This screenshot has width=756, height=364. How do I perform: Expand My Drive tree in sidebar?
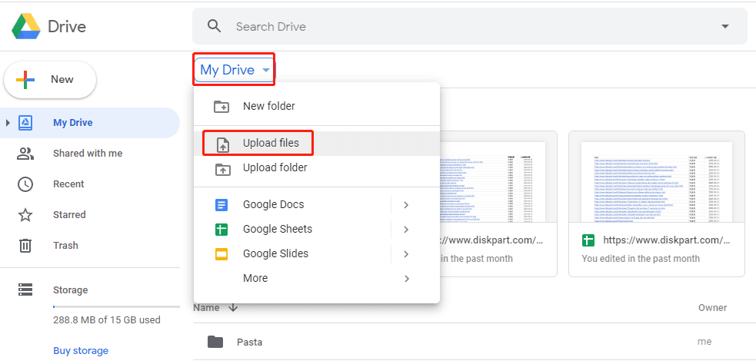[7, 123]
